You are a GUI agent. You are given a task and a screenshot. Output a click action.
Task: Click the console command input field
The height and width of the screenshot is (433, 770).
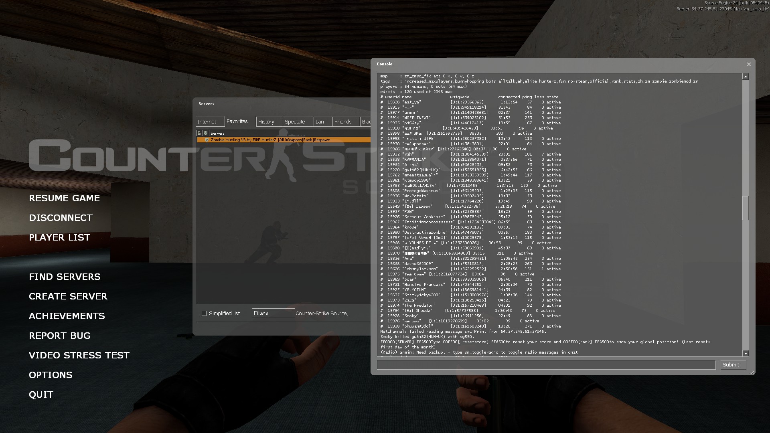pyautogui.click(x=546, y=365)
